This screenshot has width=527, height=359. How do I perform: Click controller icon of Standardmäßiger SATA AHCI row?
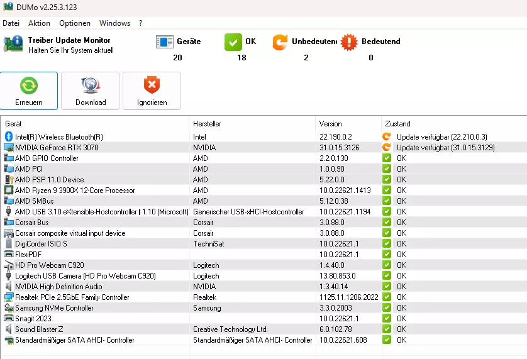click(9, 340)
